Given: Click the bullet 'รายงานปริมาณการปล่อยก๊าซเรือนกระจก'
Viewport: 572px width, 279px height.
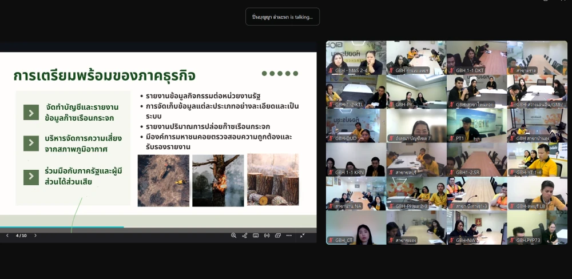Looking at the screenshot, I should (208, 126).
